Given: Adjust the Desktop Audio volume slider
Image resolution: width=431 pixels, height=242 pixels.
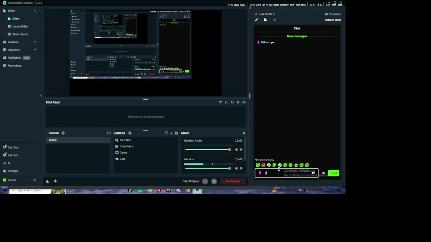Looking at the screenshot, I should pyautogui.click(x=207, y=150).
